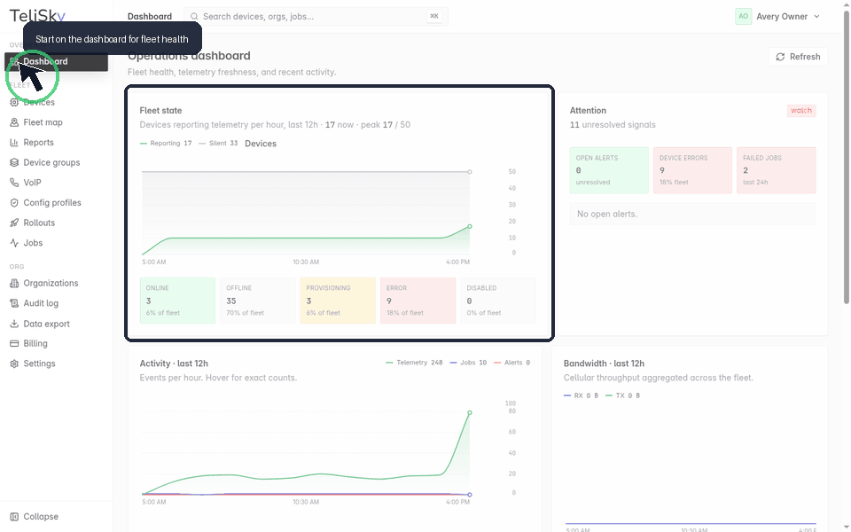851x532 pixels.
Task: Open the FAILED JOBS tile
Action: coord(777,170)
